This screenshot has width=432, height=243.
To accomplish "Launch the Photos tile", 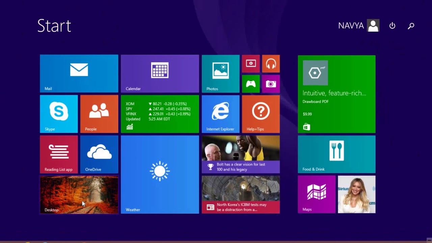I will click(221, 74).
